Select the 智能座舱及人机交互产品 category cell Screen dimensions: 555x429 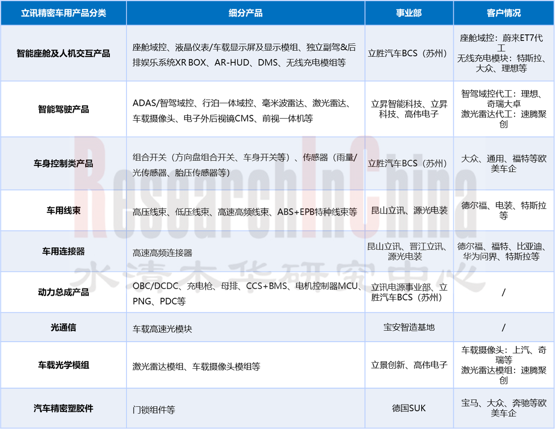(x=64, y=53)
